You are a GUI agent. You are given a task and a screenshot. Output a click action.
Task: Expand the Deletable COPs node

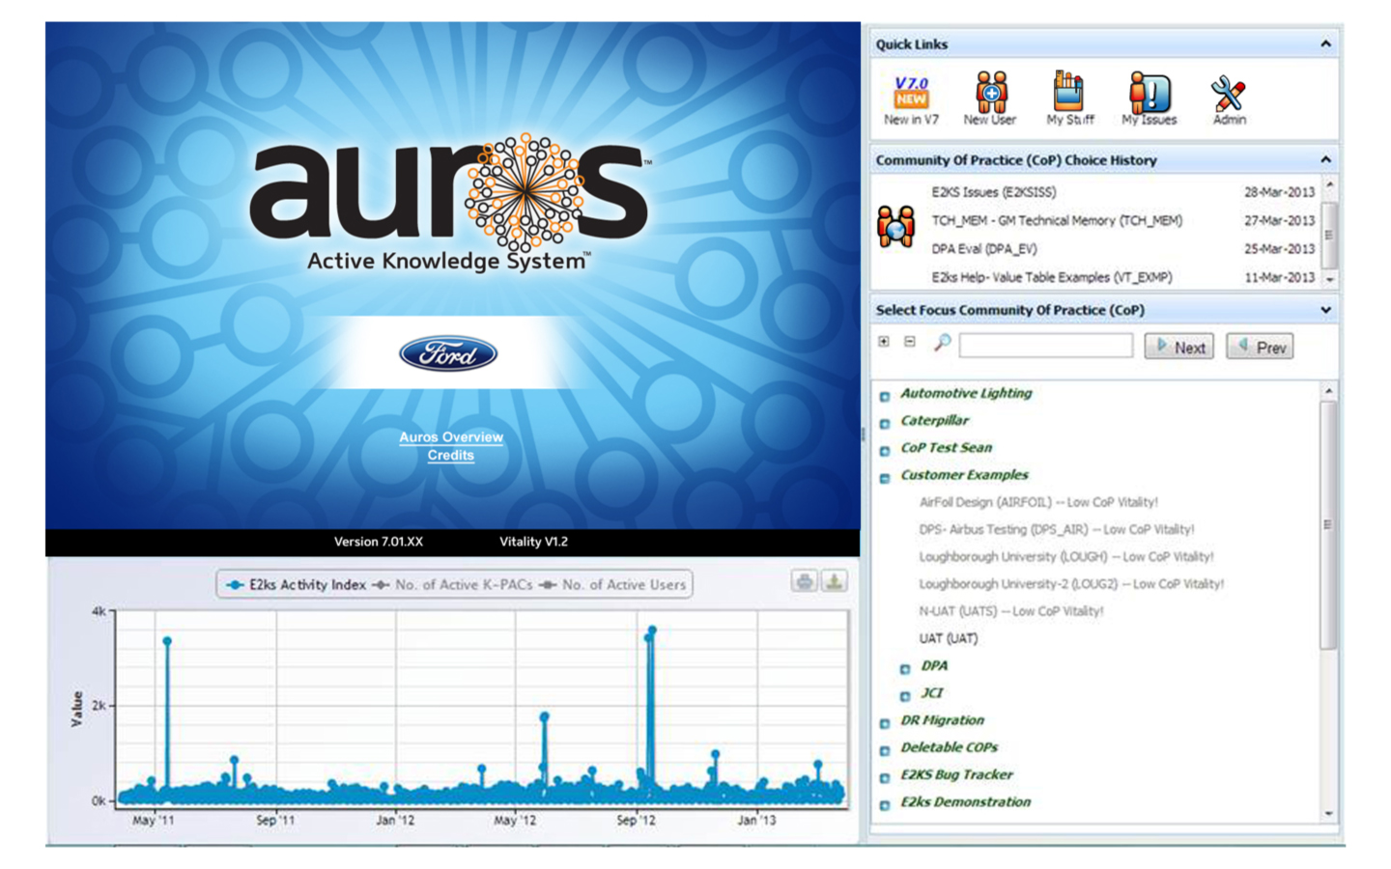point(885,750)
